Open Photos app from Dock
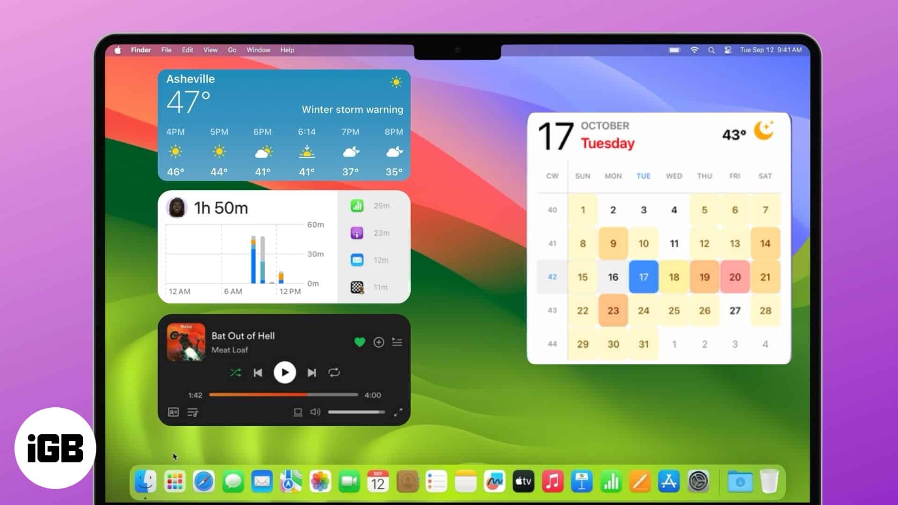898x505 pixels. [319, 480]
